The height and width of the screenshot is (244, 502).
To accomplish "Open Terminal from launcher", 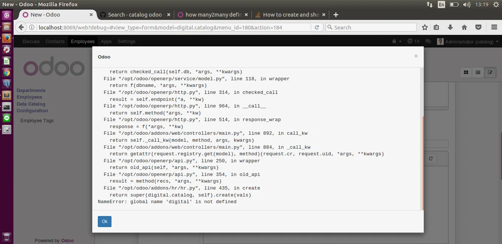I will pos(7,107).
